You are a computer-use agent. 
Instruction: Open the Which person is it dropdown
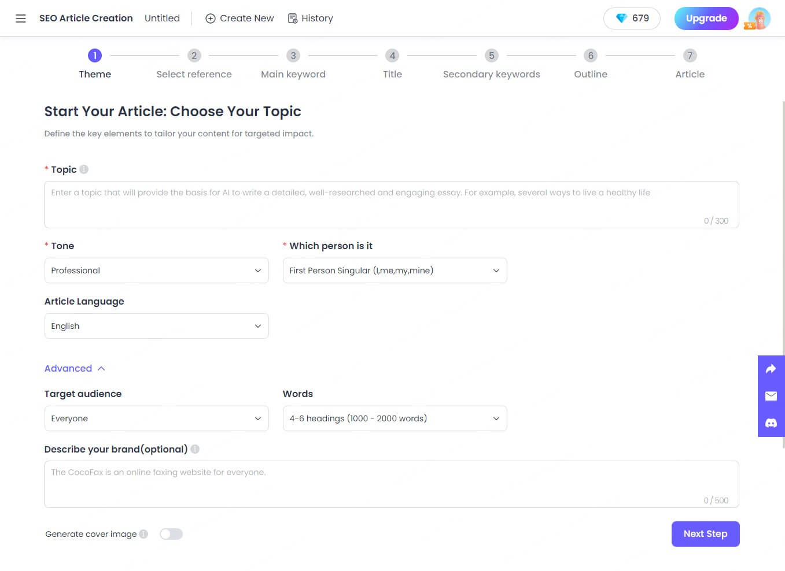click(395, 270)
